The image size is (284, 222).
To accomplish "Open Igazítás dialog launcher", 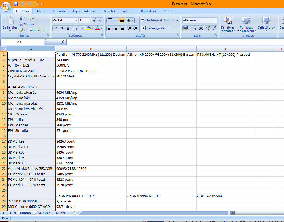I will coord(178,36).
